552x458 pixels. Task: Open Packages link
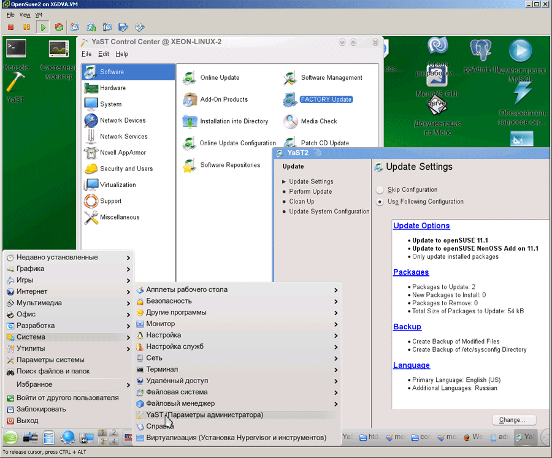[411, 272]
